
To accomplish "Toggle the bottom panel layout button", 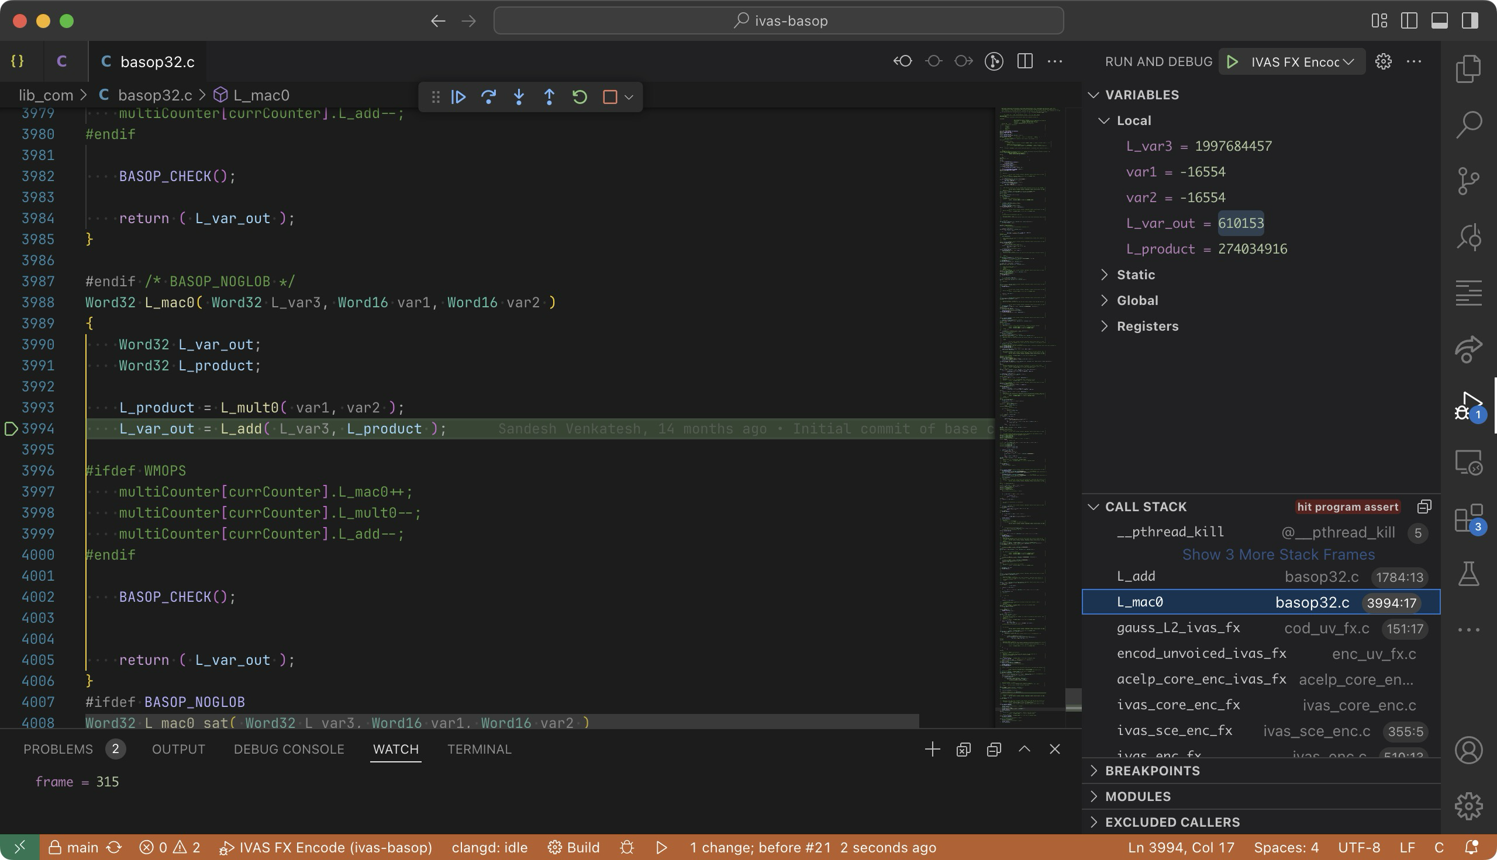I will [x=1439, y=20].
